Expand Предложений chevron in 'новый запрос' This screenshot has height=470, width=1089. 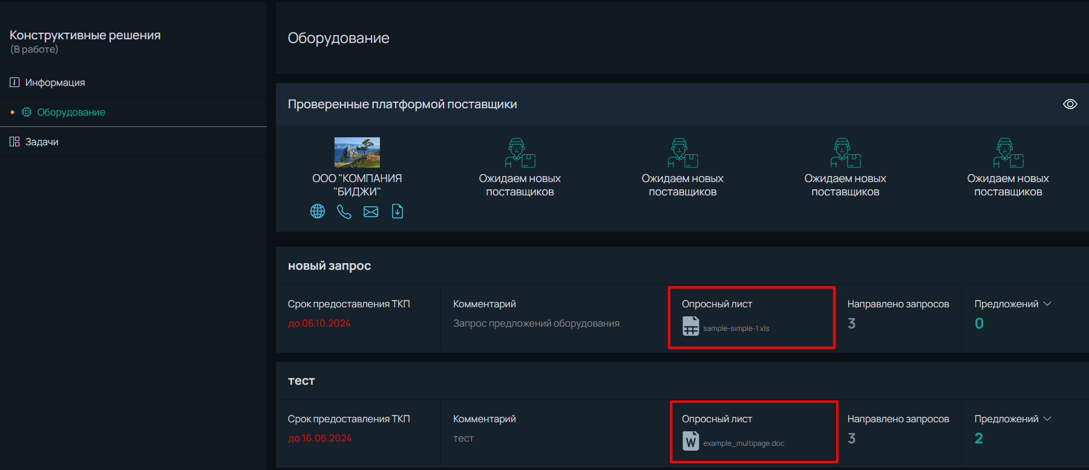[x=1048, y=304]
